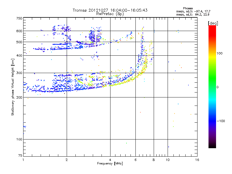Click the x-axis tick label '4'
232x174 pixels.
(110, 160)
